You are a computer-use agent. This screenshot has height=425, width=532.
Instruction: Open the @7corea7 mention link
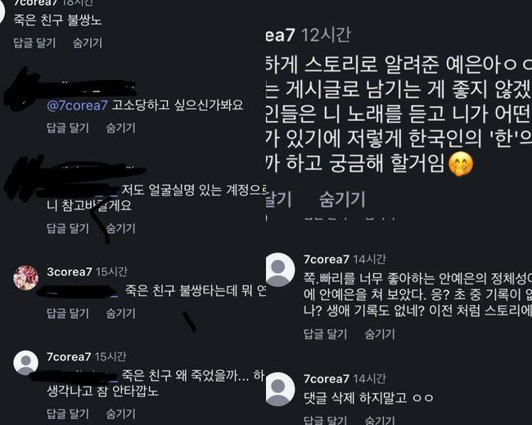pos(78,105)
